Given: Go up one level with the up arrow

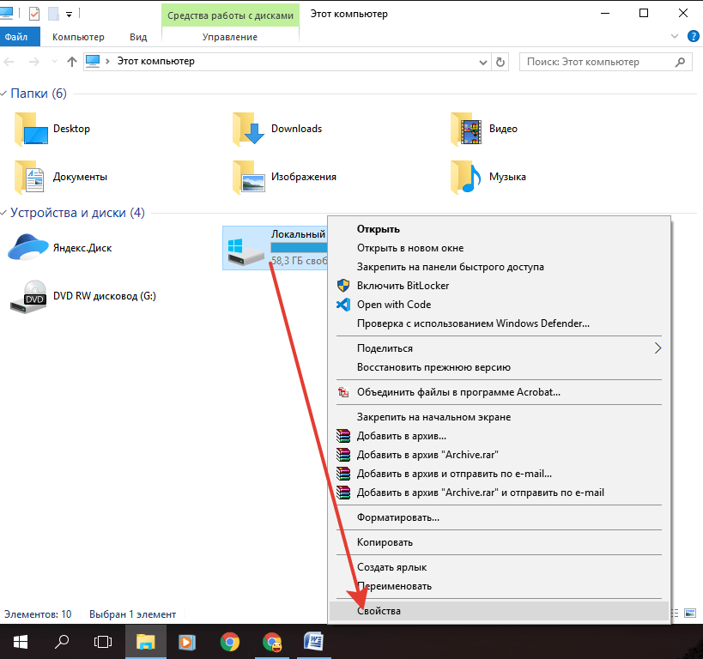Looking at the screenshot, I should (72, 62).
